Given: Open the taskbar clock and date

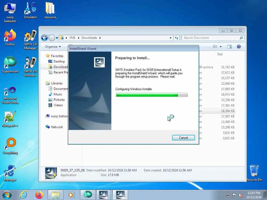Looking at the screenshot, I should pyautogui.click(x=254, y=195).
